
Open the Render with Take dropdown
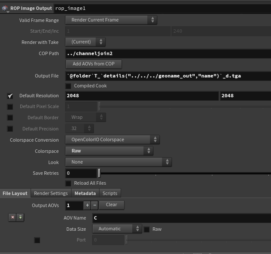(85, 42)
